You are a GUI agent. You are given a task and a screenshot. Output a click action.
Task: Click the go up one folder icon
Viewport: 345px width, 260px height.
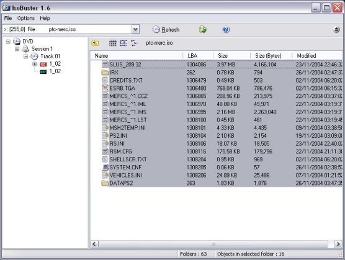95,43
